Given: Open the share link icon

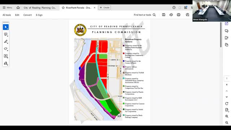Looking at the screenshot, I should (x=187, y=15).
